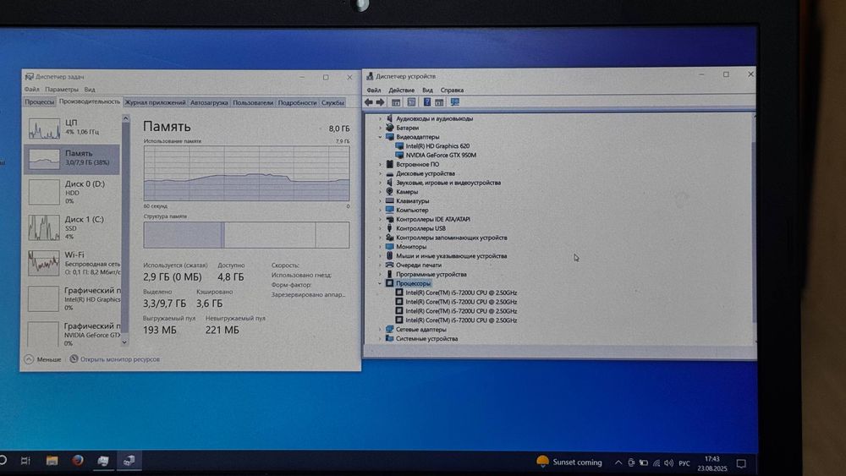Click the Сетевые адаптеры category icon
Image resolution: width=846 pixels, height=476 pixels.
[x=389, y=329]
